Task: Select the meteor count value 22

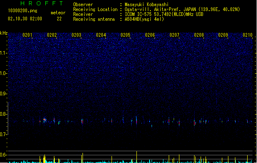Action: 59,19
